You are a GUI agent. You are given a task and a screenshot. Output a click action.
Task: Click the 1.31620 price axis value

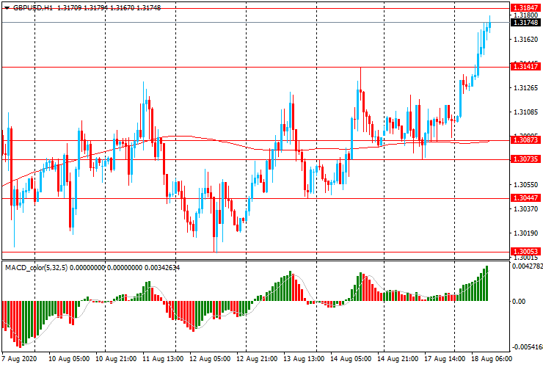525,40
